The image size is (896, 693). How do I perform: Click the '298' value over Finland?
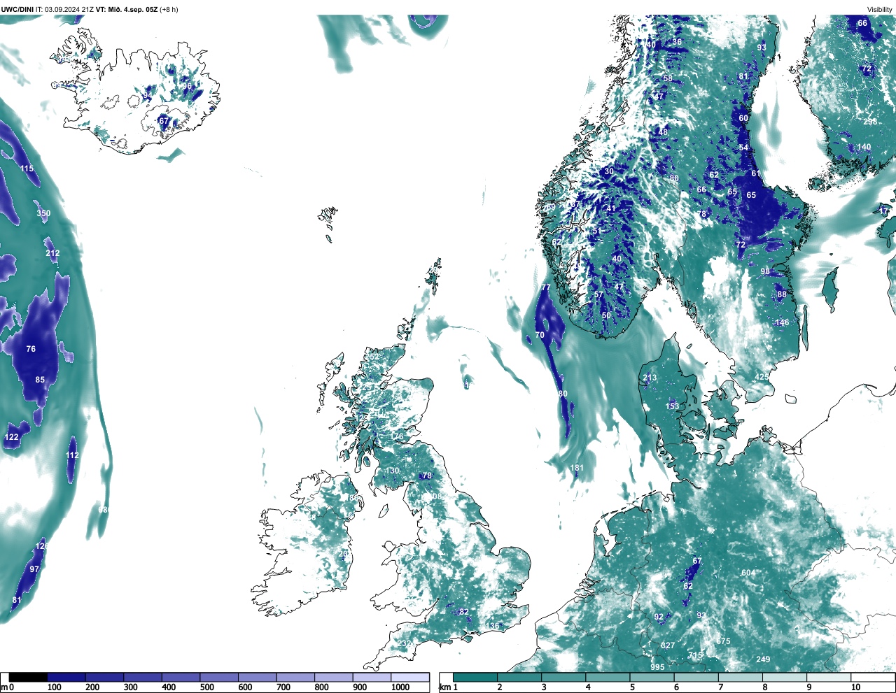pos(870,122)
